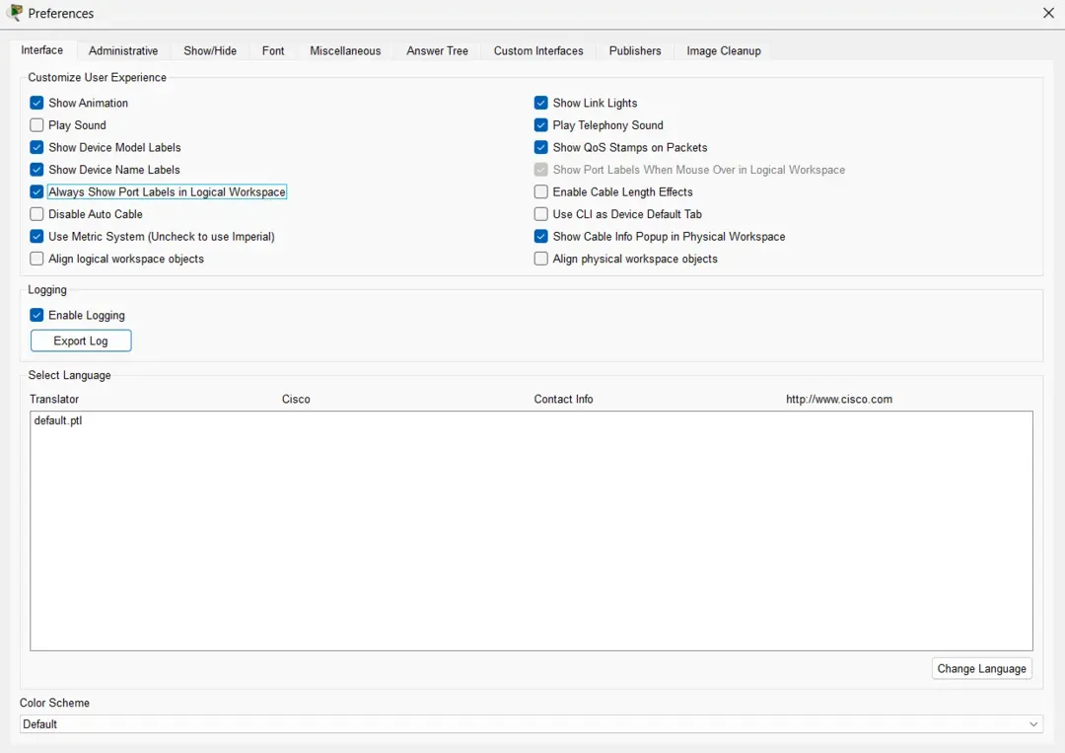The image size is (1065, 753).
Task: Select the Image Cleanup tab
Action: click(x=724, y=51)
